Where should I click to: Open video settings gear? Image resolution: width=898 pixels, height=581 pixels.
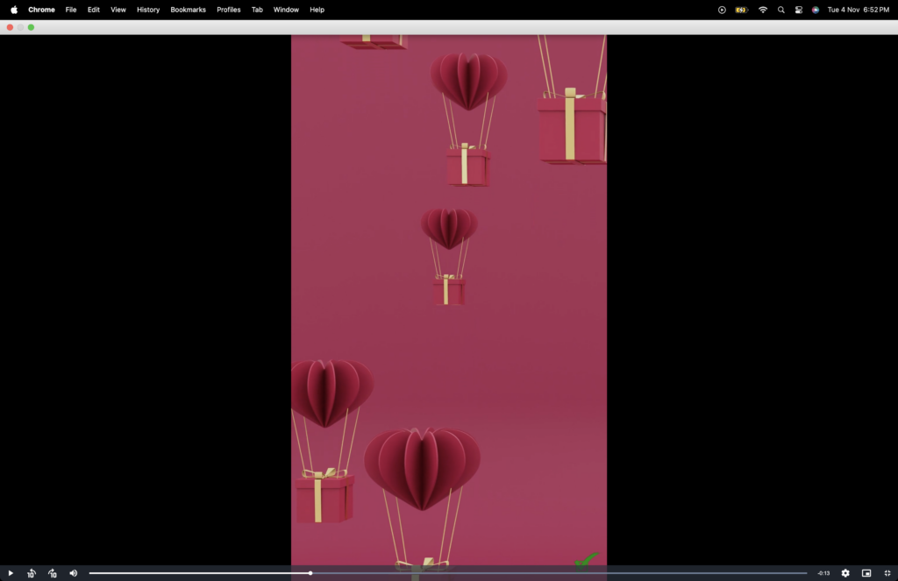(845, 573)
